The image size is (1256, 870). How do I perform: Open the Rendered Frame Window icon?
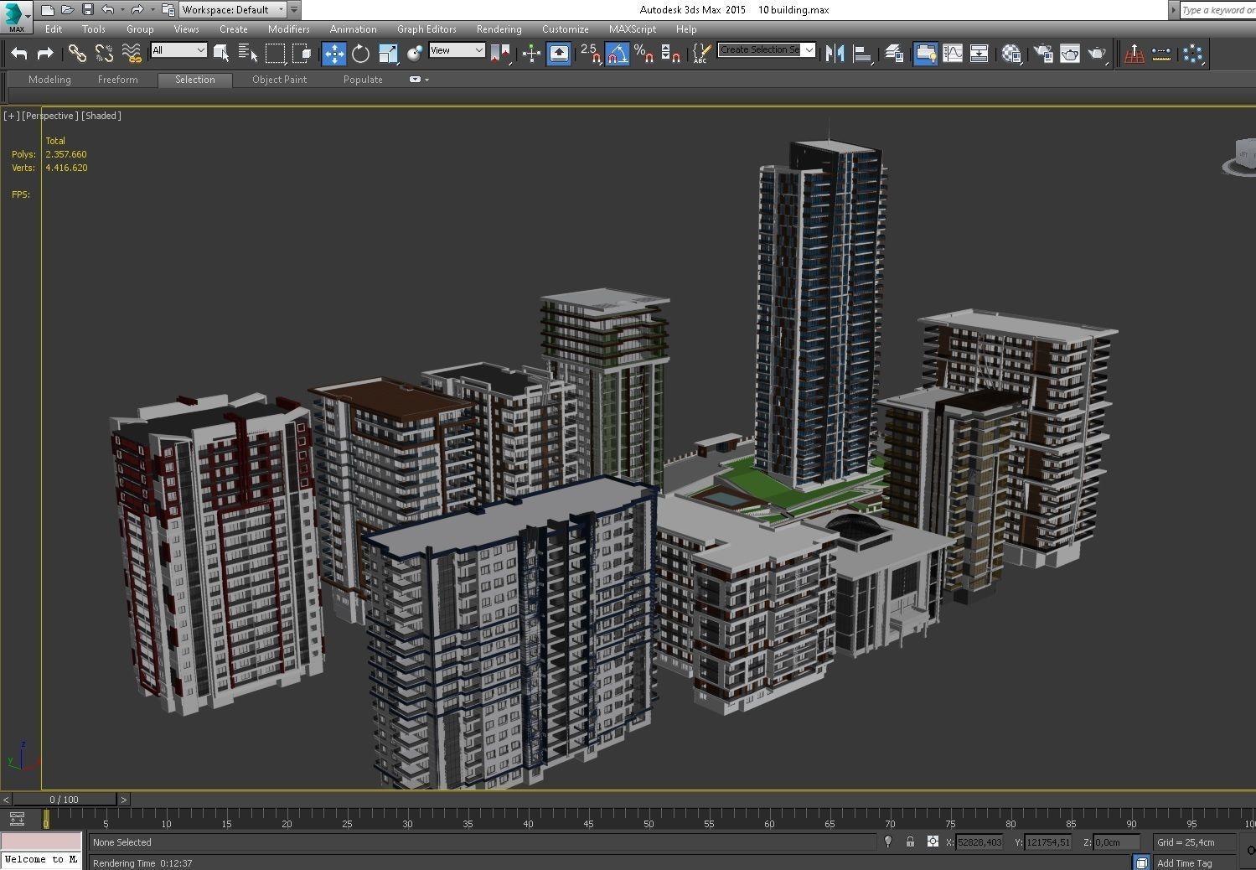click(x=1070, y=54)
